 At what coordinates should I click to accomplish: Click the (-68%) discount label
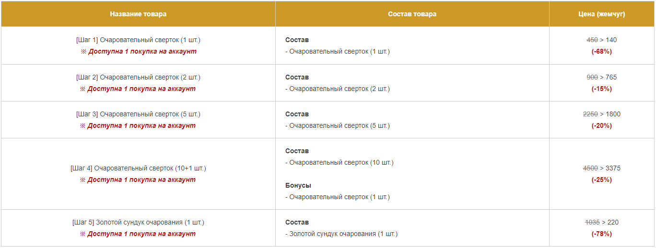(602, 51)
